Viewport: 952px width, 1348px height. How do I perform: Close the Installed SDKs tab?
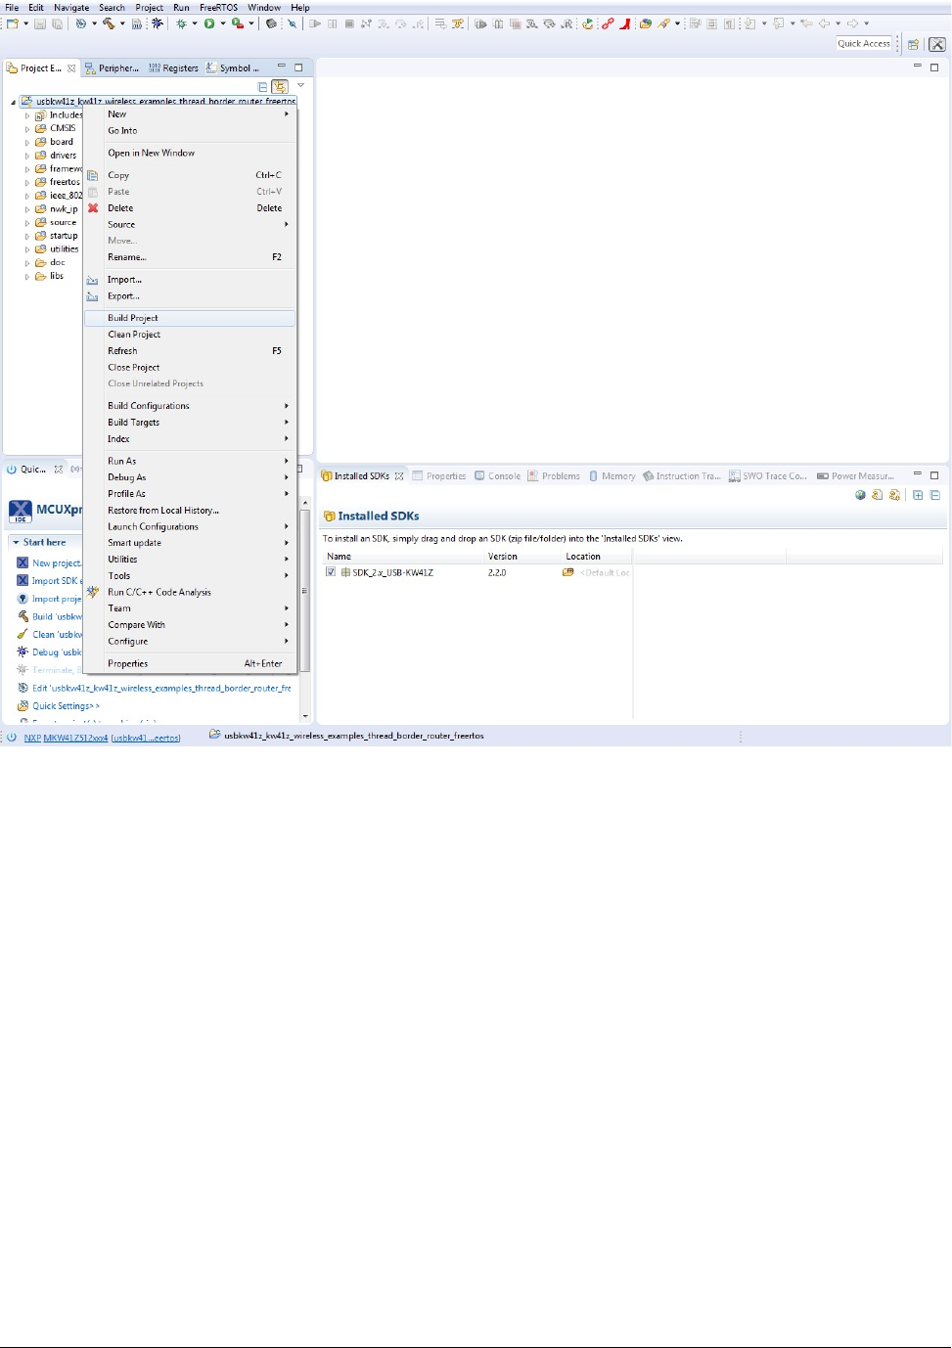point(399,476)
